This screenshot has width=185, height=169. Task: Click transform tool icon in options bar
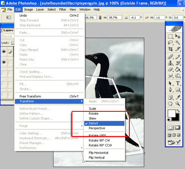coord(8,18)
